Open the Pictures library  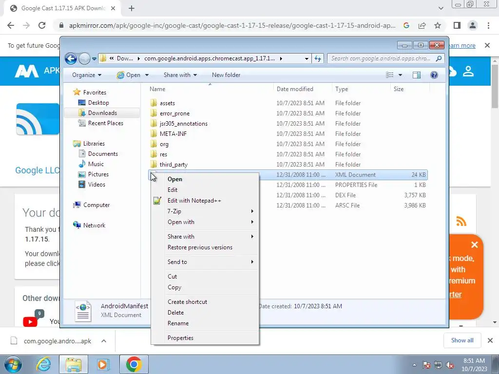[x=98, y=174]
